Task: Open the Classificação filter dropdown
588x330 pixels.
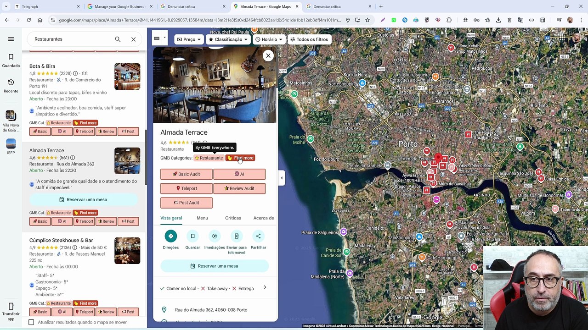Action: point(228,39)
